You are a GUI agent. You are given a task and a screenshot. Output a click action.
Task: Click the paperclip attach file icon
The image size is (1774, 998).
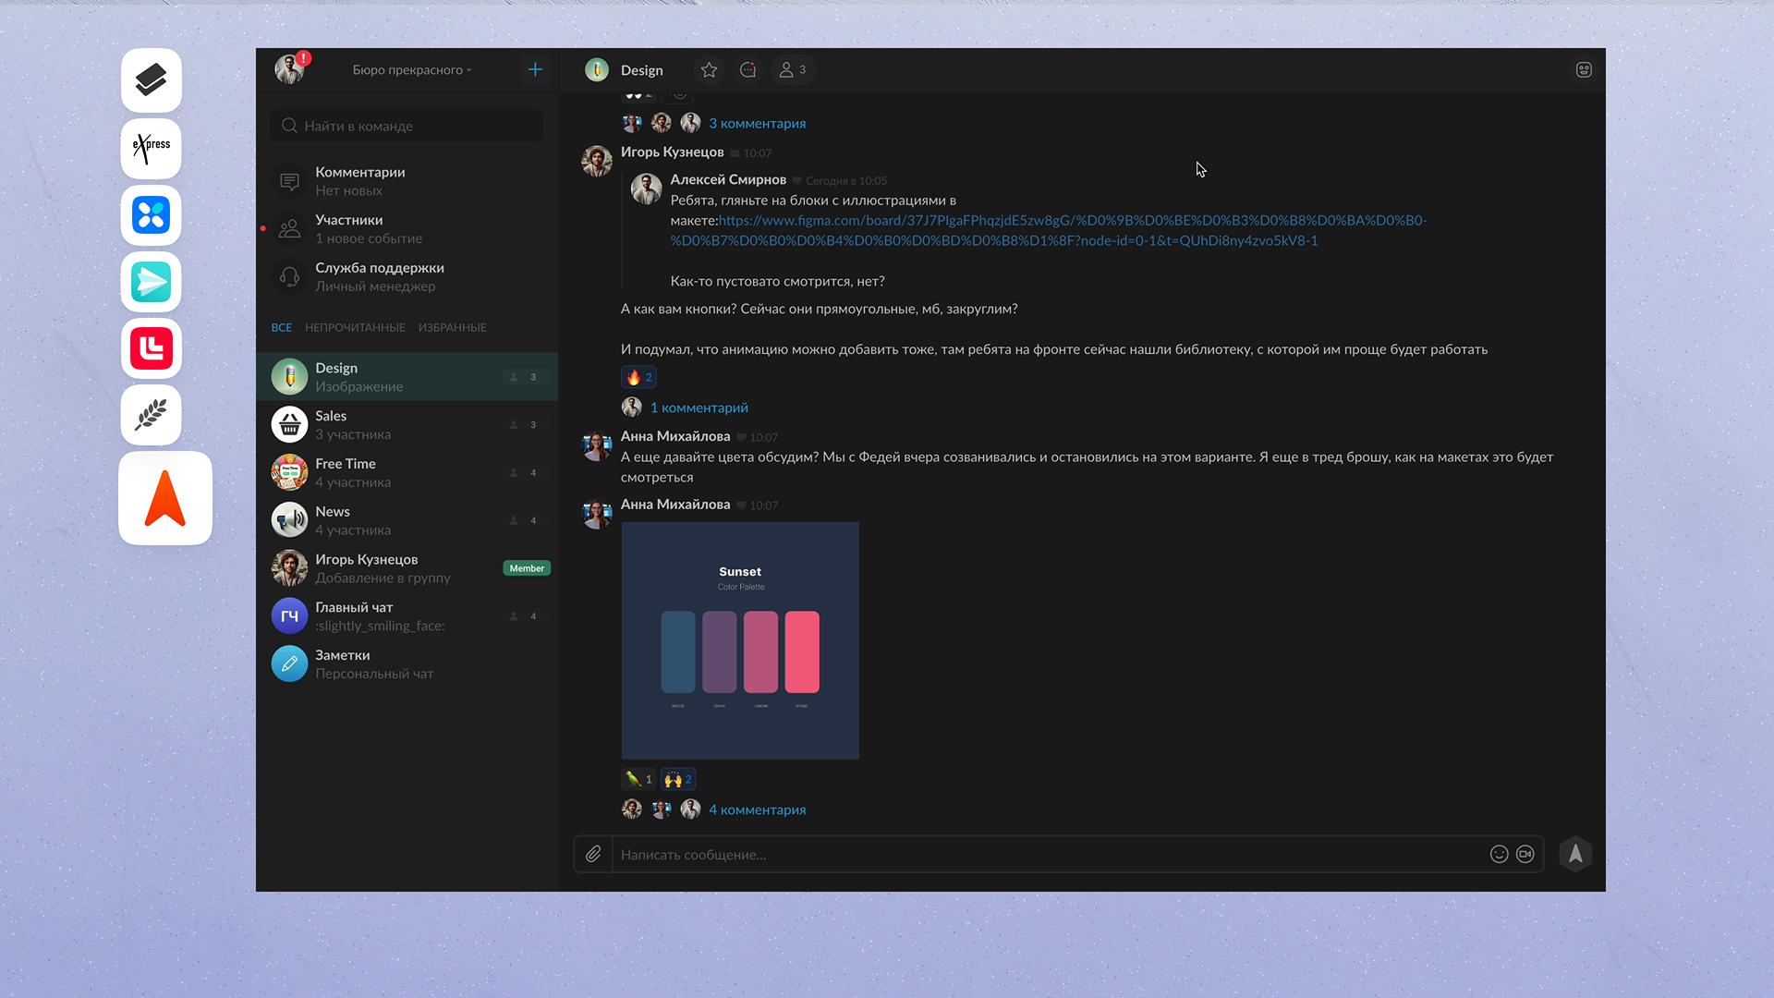coord(593,855)
